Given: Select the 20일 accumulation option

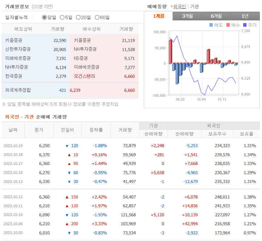Looking at the screenshot, I should 78,17.
